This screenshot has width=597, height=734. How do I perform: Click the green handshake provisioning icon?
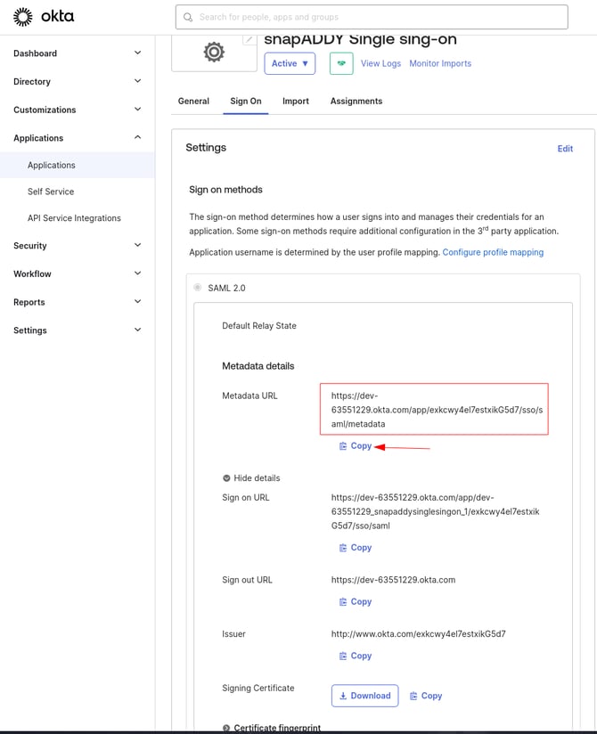click(340, 63)
